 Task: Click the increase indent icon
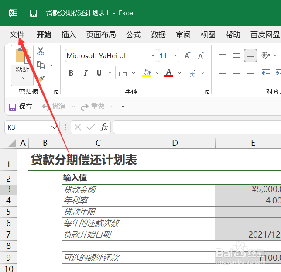coord(278,73)
